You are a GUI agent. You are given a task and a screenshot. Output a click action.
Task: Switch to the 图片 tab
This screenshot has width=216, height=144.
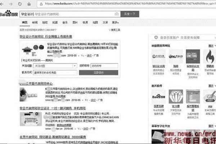tap(75, 22)
